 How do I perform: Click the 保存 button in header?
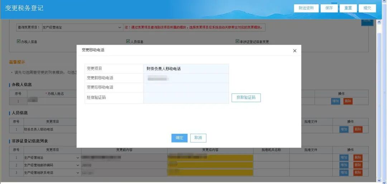329,8
